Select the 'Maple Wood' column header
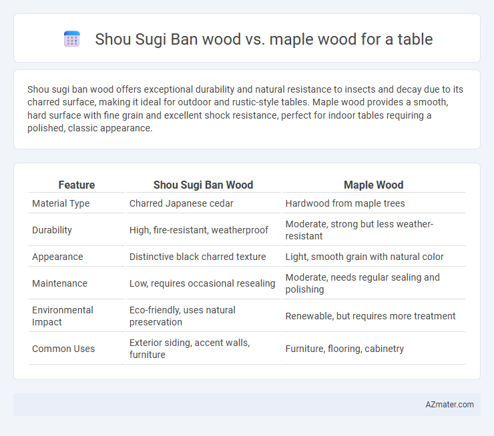494x436 pixels. point(373,185)
